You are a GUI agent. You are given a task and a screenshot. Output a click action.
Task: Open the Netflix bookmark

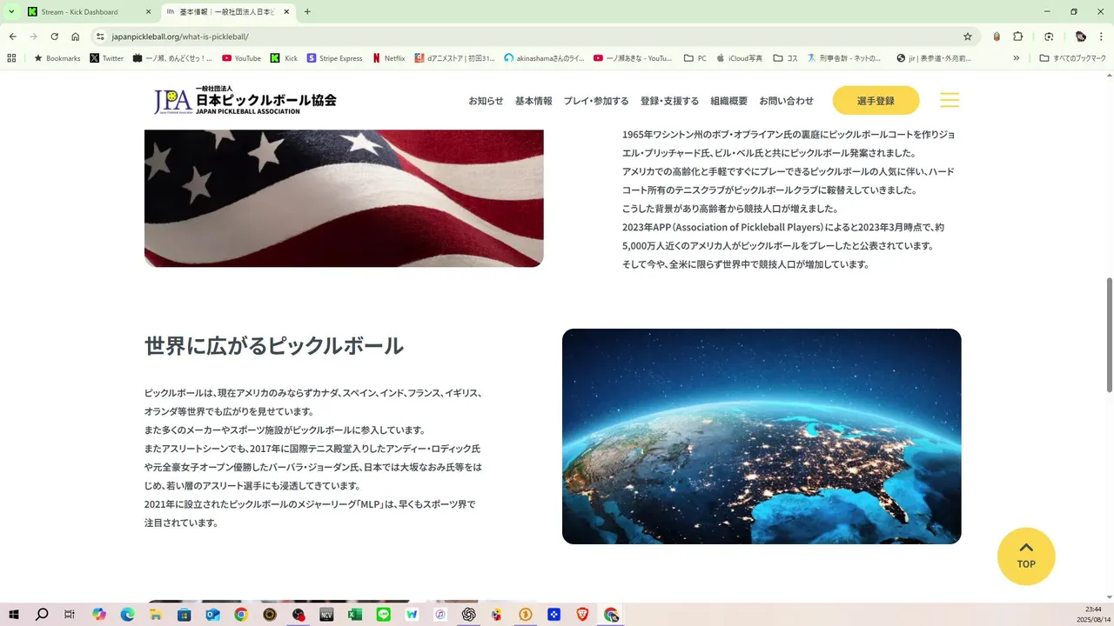click(x=388, y=58)
